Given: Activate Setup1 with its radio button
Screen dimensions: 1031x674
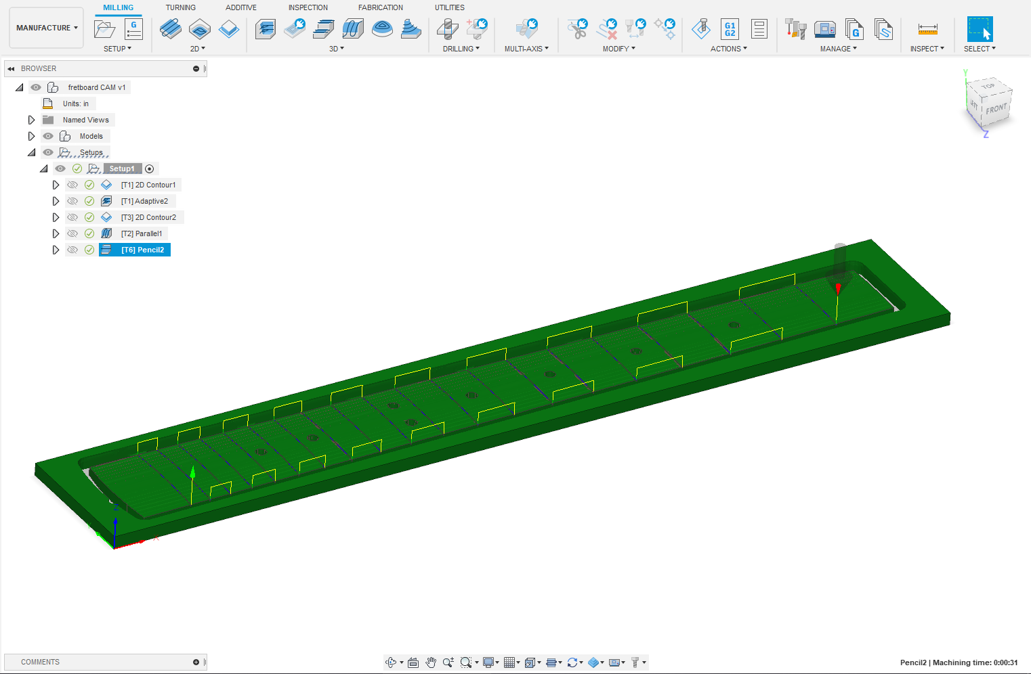Looking at the screenshot, I should [150, 168].
